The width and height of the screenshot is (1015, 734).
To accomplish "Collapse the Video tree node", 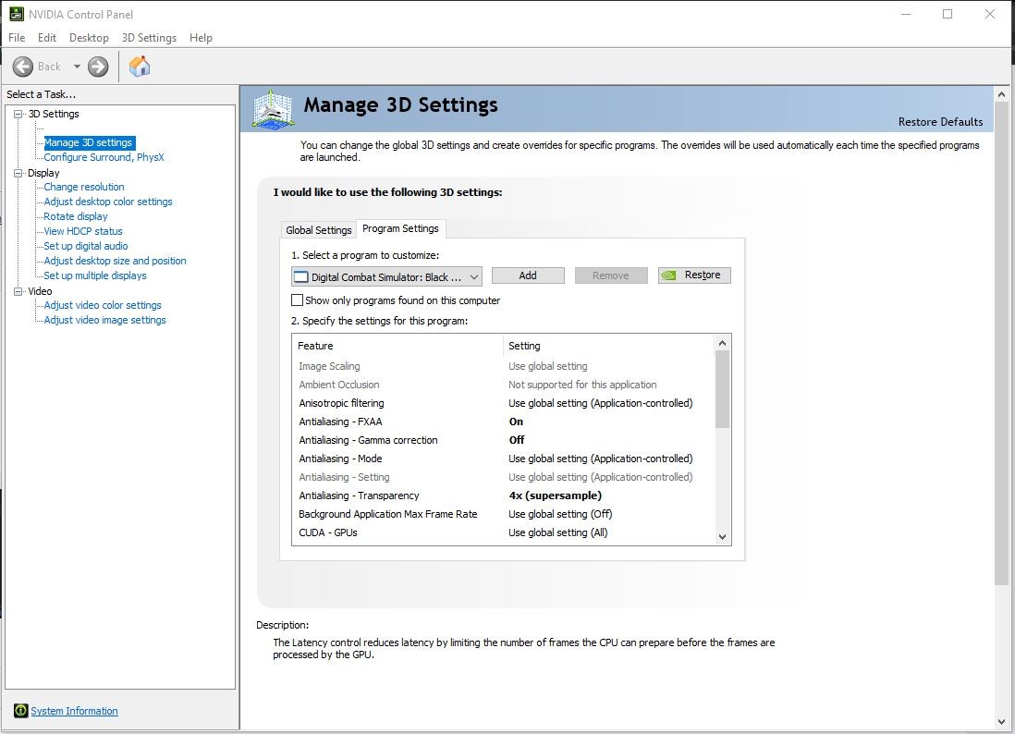I will click(x=18, y=291).
